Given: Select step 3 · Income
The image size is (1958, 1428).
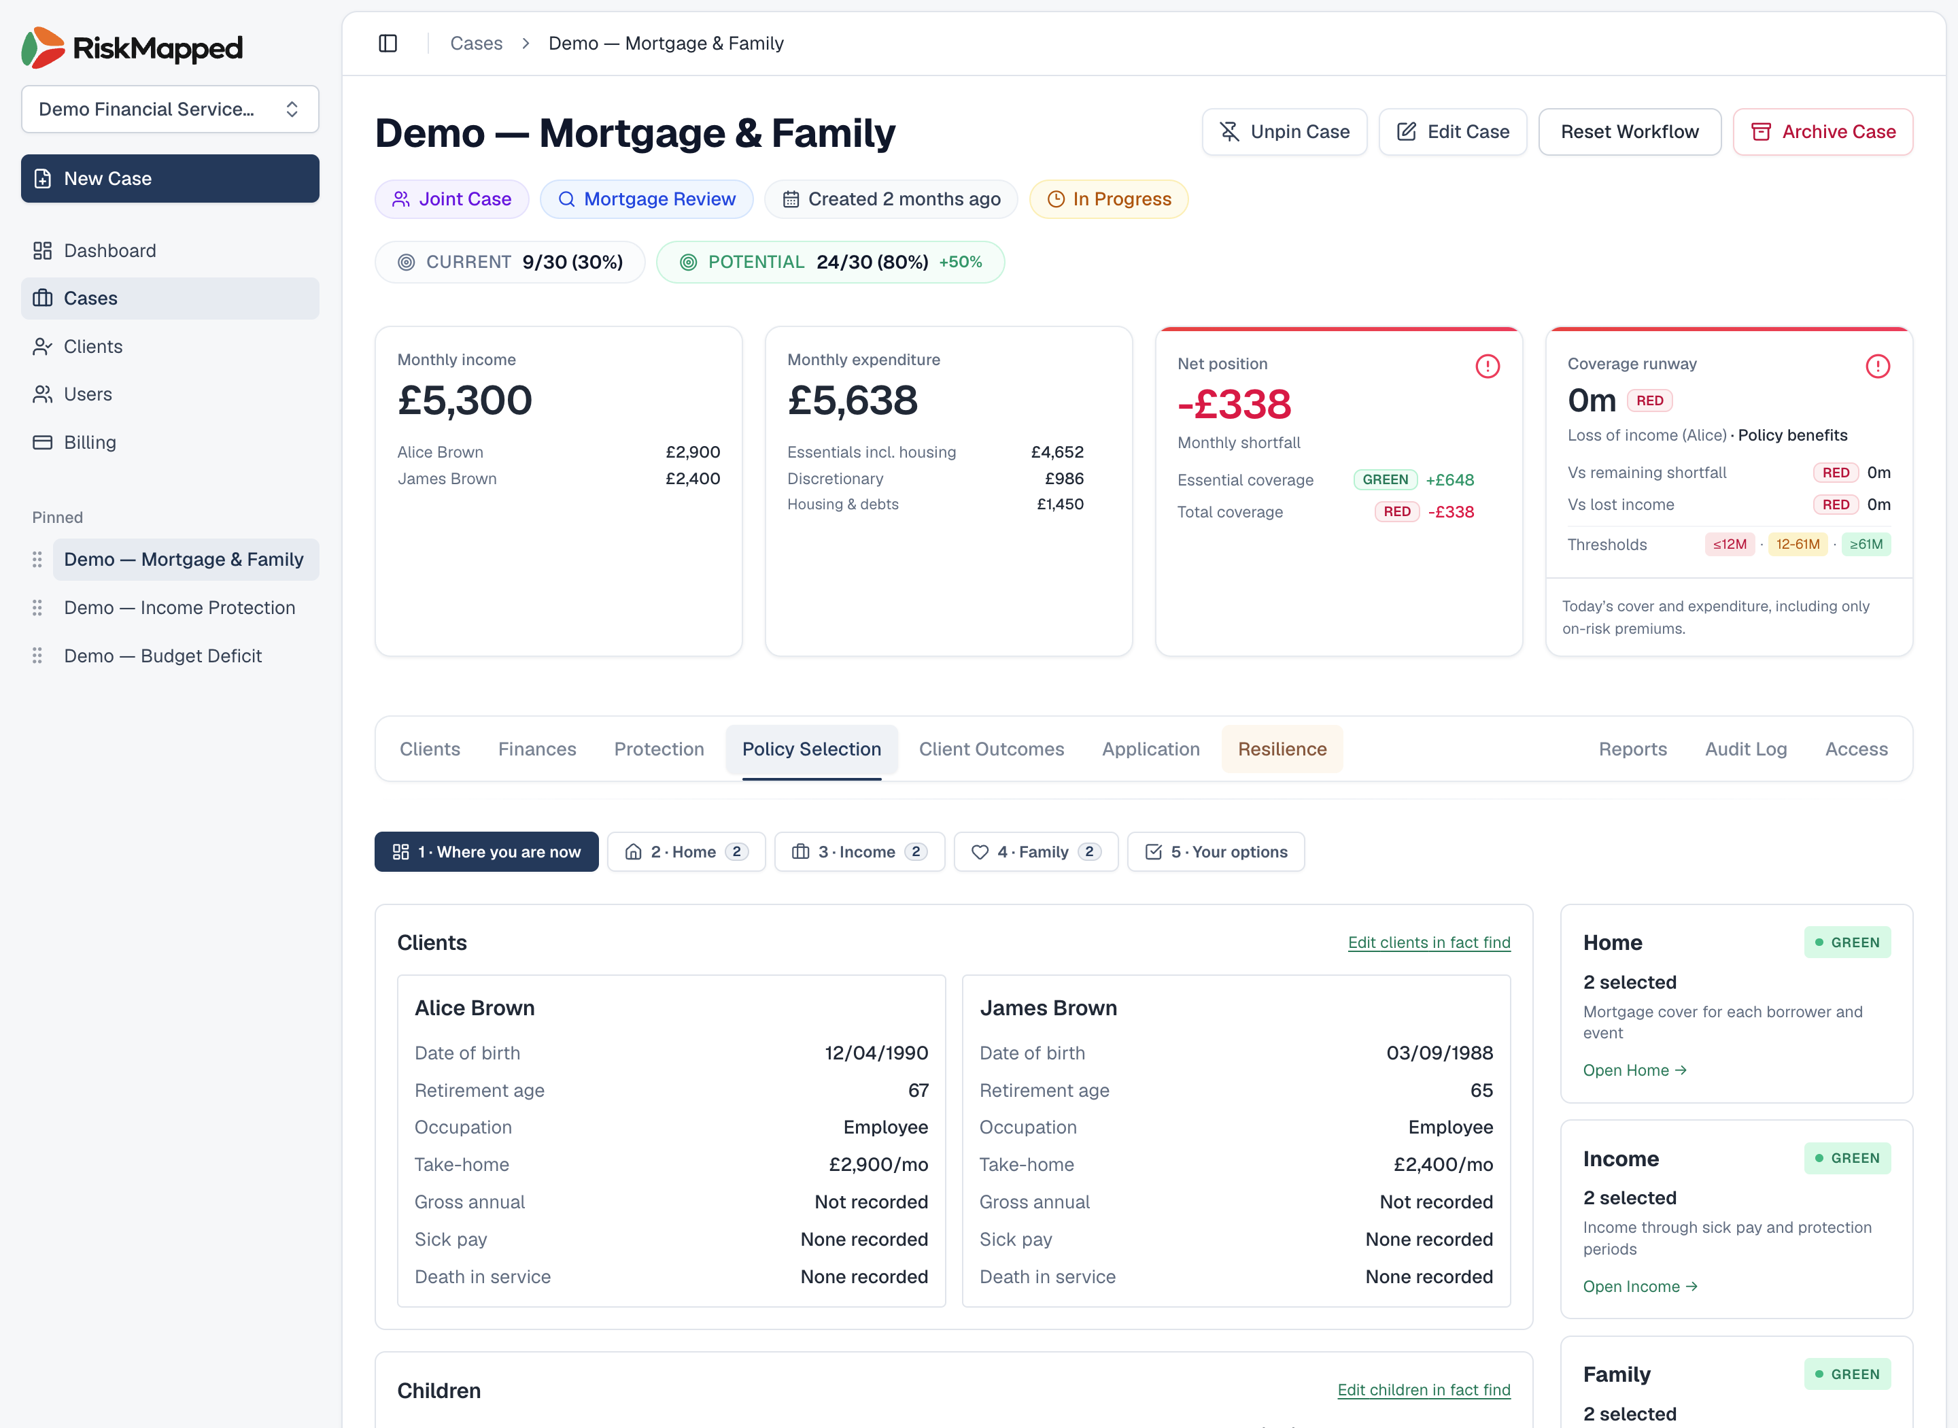Looking at the screenshot, I should point(860,852).
